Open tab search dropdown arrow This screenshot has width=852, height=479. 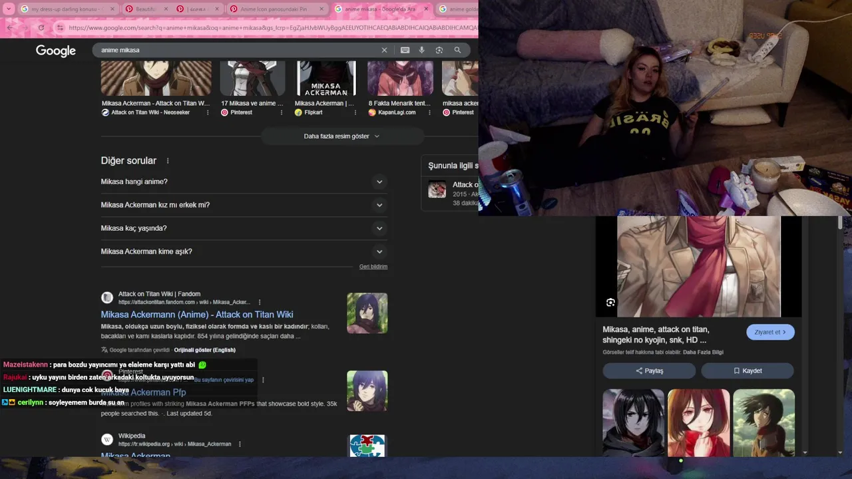(x=9, y=9)
